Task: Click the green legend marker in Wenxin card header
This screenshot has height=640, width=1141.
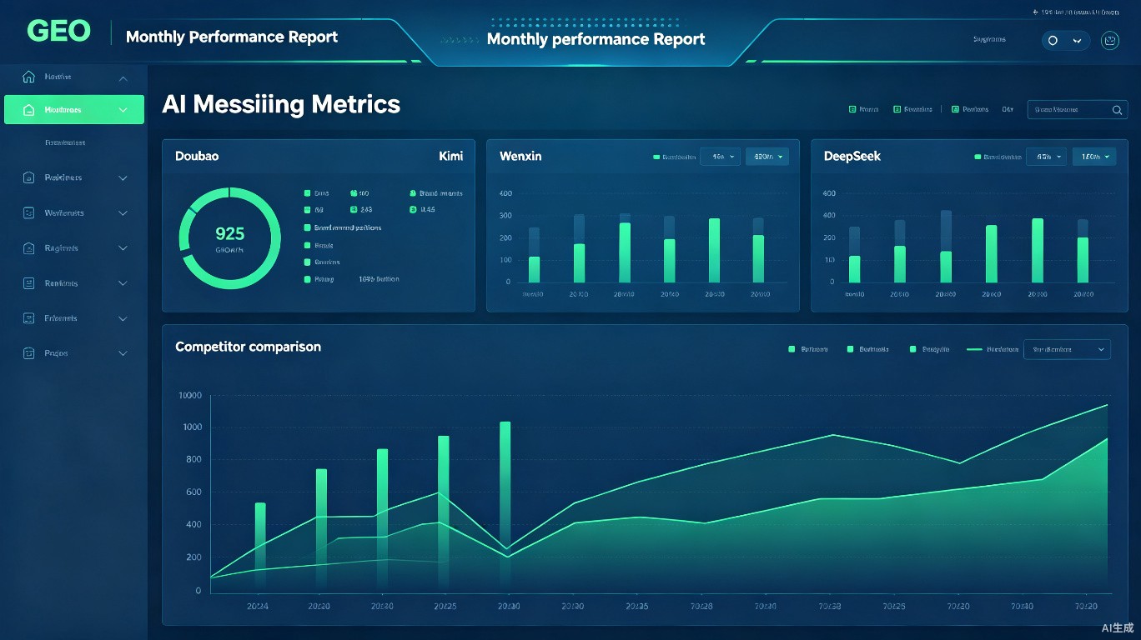Action: (656, 157)
